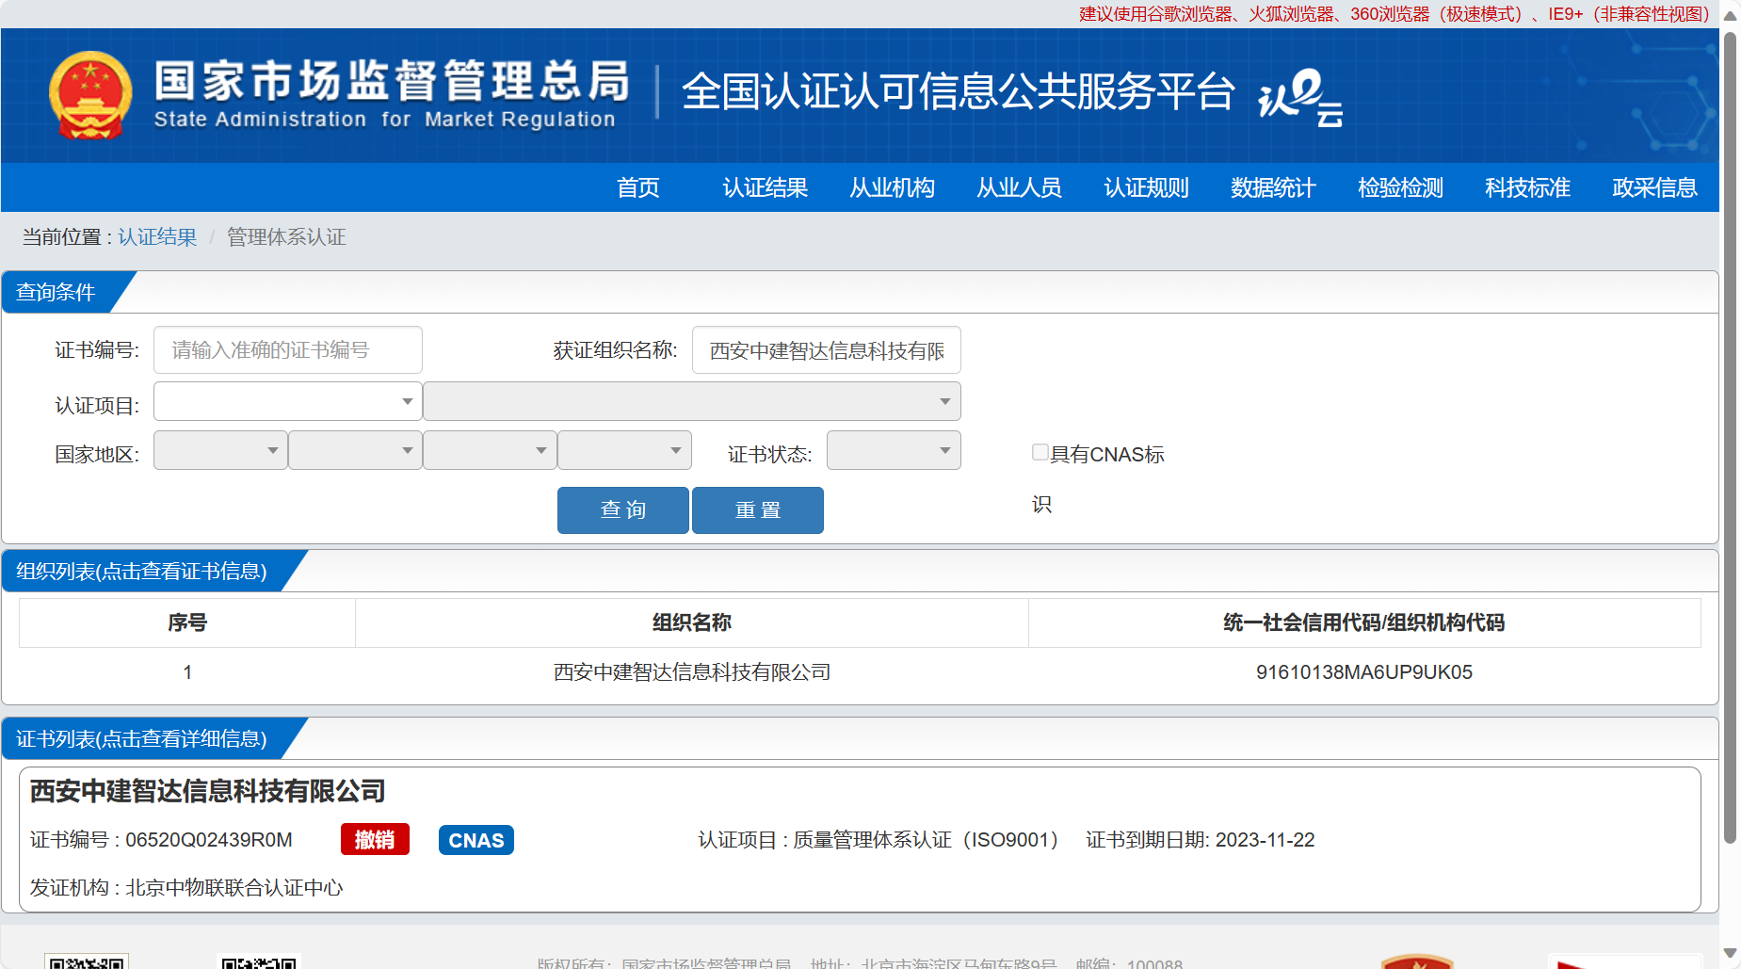Open the 认证规则 menu item
Image resolution: width=1741 pixels, height=969 pixels.
1146,187
